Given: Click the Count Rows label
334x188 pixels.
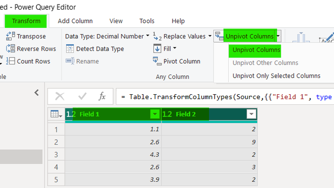Looking at the screenshot, I should tap(33, 61).
